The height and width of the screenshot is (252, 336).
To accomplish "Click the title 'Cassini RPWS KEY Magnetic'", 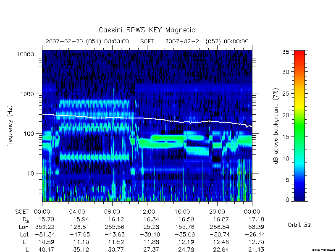I will pyautogui.click(x=147, y=30).
